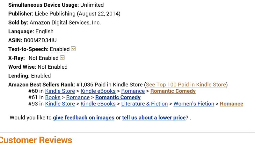This screenshot has width=255, height=143.
Task: Select give feedback on images link
Action: (84, 118)
